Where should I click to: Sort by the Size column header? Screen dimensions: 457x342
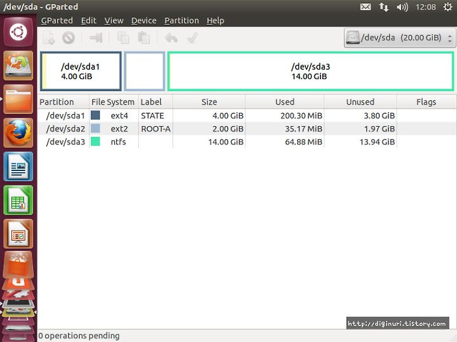(209, 102)
